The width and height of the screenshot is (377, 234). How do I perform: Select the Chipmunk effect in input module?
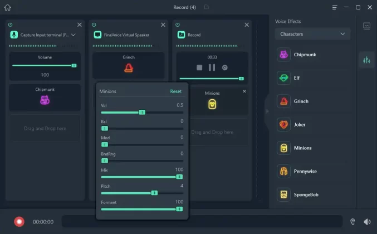click(x=45, y=97)
